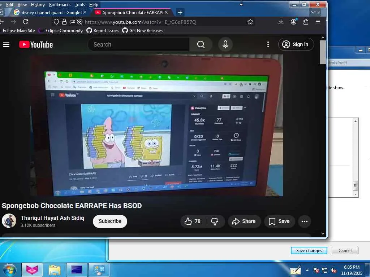Dislike the video with thumbs down
This screenshot has width=370, height=277.
click(x=215, y=221)
